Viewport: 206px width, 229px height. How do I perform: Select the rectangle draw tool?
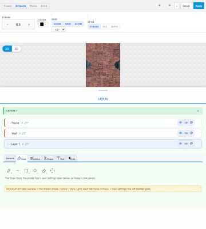pos(26,171)
